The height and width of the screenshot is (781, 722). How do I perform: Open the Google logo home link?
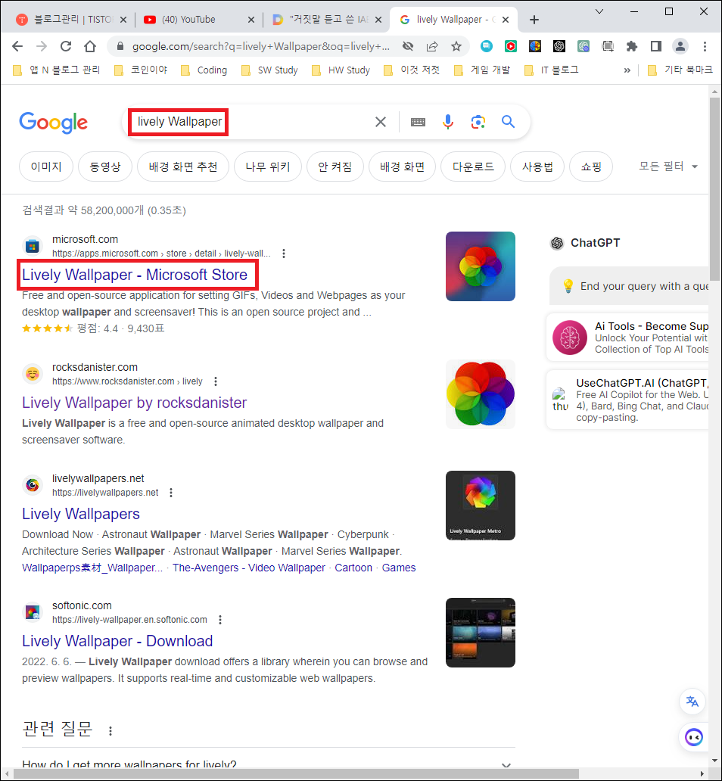pyautogui.click(x=53, y=123)
